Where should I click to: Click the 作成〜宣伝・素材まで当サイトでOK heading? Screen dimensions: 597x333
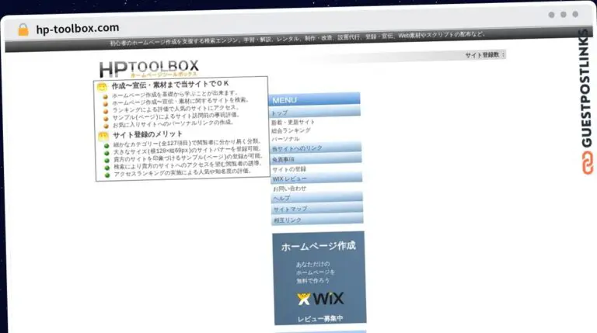[x=170, y=85]
